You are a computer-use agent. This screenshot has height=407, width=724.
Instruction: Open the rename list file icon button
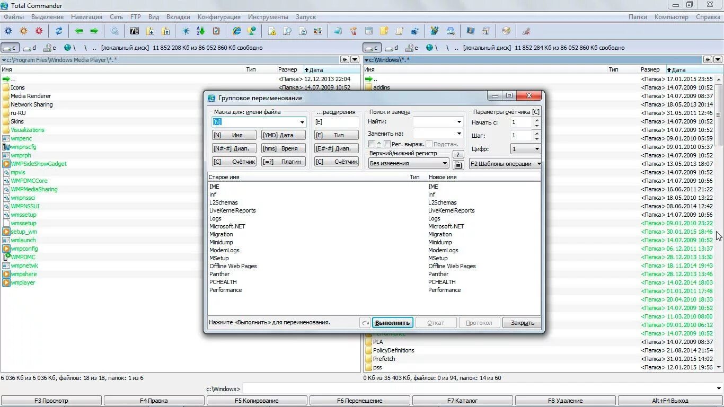click(458, 165)
